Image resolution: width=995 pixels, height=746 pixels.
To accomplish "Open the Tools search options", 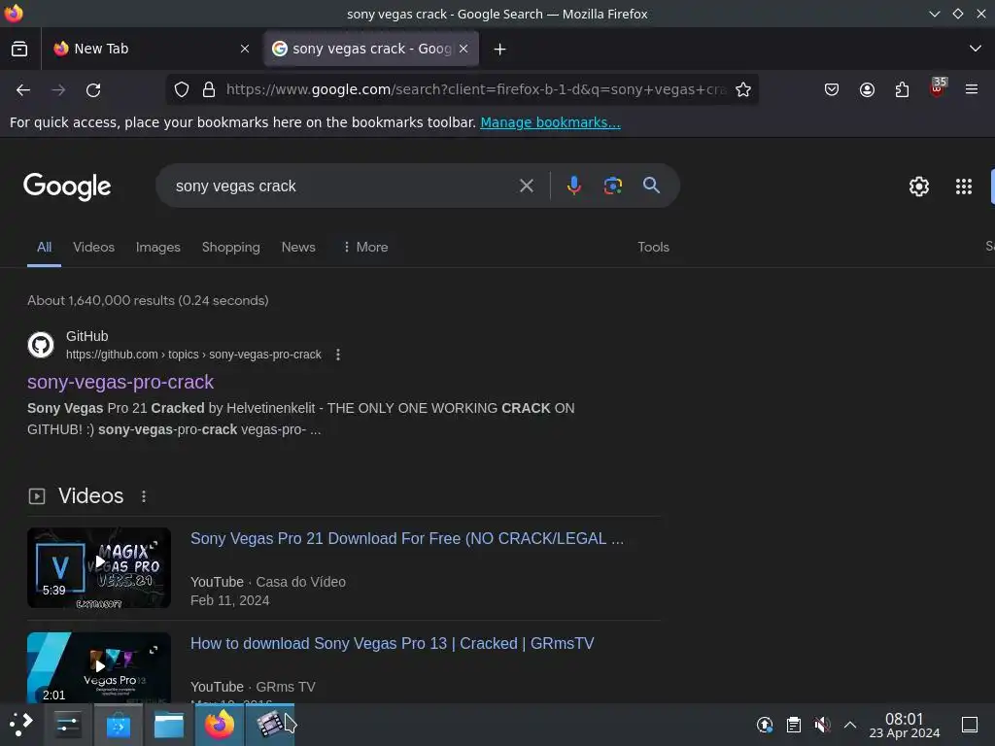I will [653, 248].
